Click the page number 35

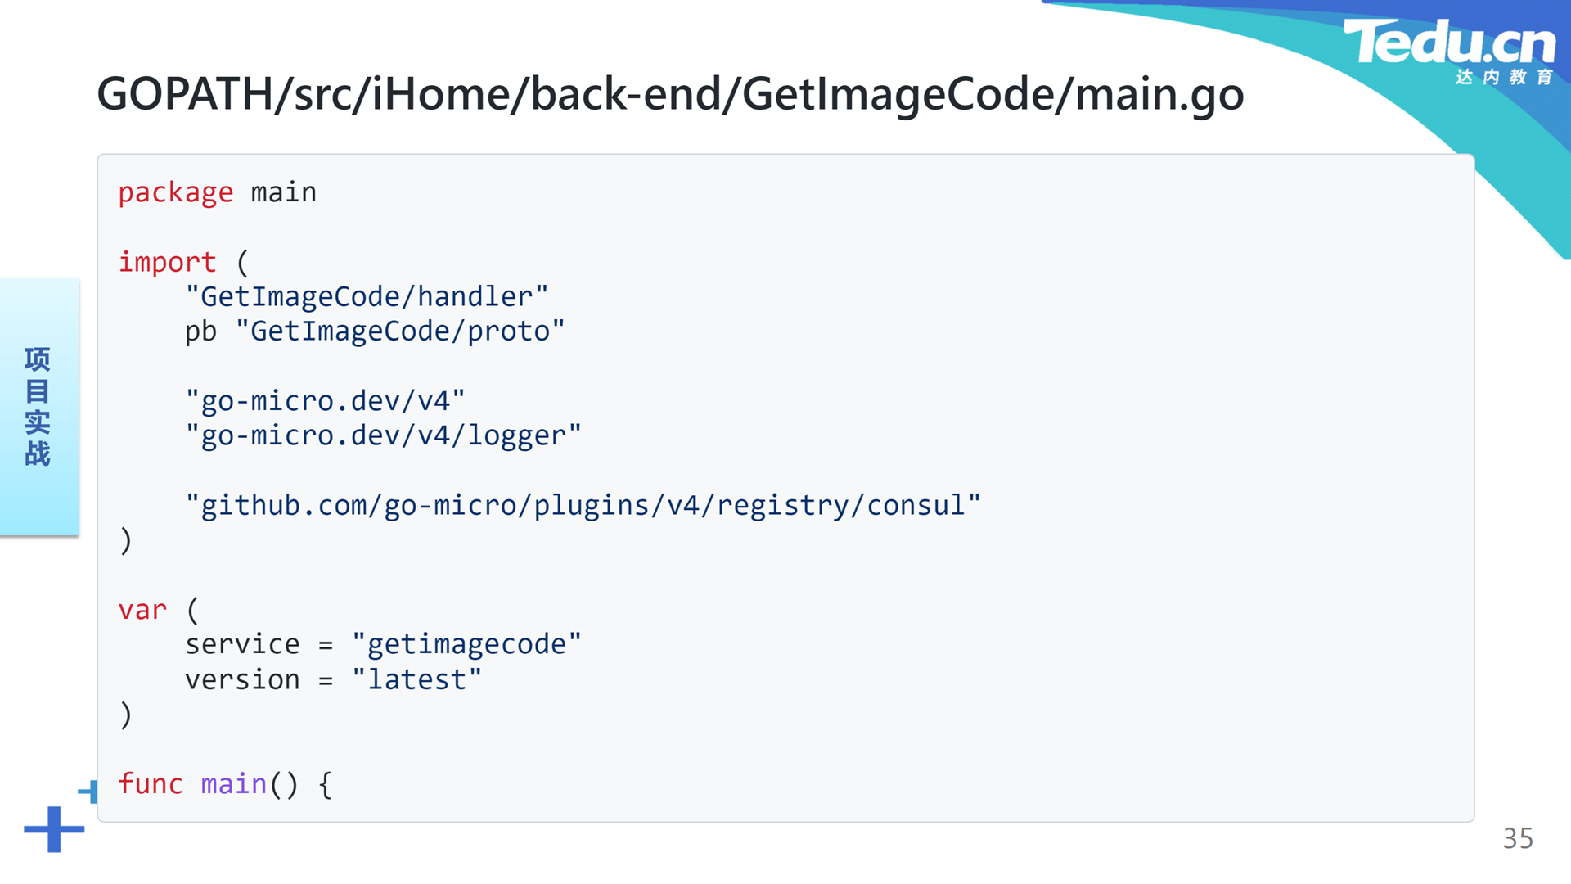click(x=1518, y=838)
